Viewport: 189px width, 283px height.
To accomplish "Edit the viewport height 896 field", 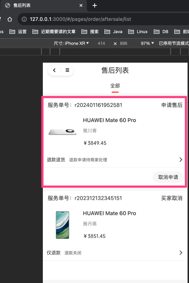I will [123, 43].
